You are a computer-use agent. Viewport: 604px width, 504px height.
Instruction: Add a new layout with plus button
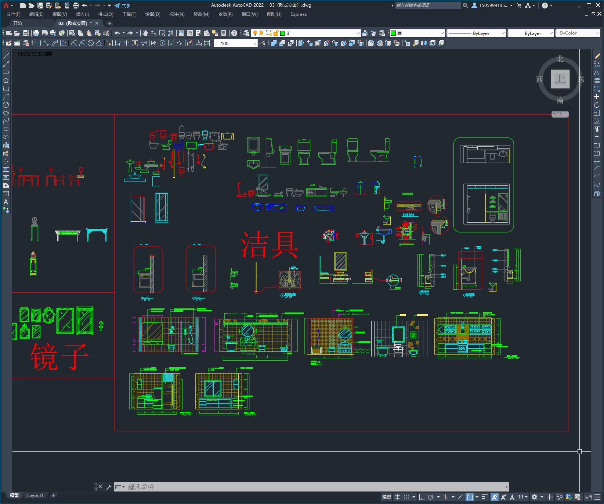pyautogui.click(x=54, y=495)
